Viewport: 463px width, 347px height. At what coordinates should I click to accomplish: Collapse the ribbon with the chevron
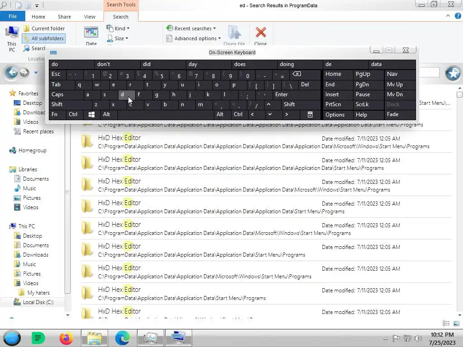coord(448,16)
